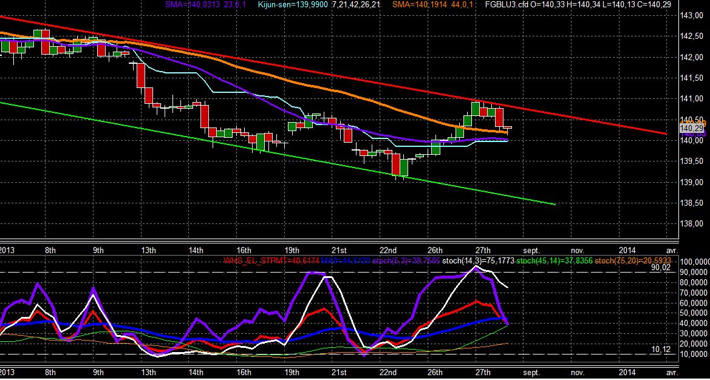This screenshot has width=710, height=380.
Task: Select the 10,12 oversold level label
Action: [x=661, y=349]
